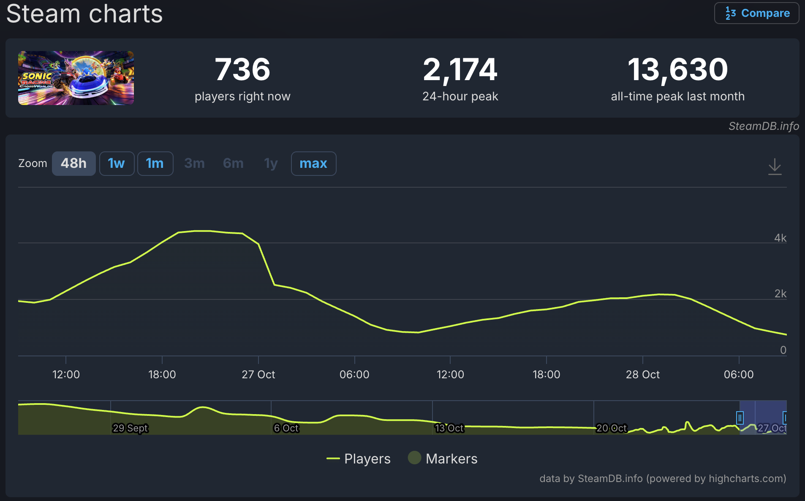Click the 29 Sept label in navigator
Screen dimensions: 805x501
click(x=130, y=428)
